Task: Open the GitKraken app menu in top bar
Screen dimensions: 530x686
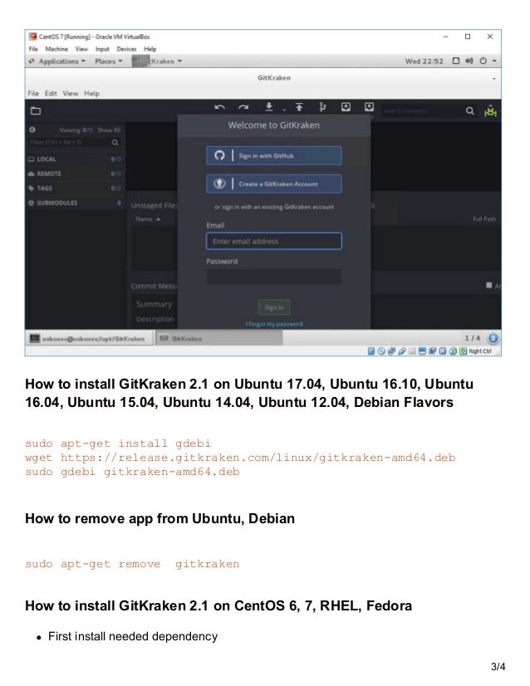Action: click(158, 61)
